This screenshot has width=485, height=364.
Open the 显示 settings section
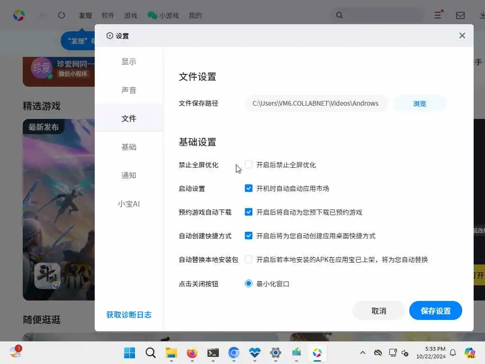pos(129,62)
